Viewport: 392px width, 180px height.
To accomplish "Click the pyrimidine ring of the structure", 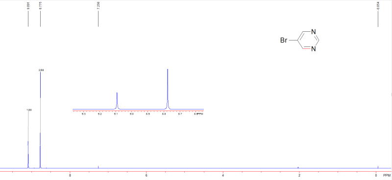I will pyautogui.click(x=308, y=40).
